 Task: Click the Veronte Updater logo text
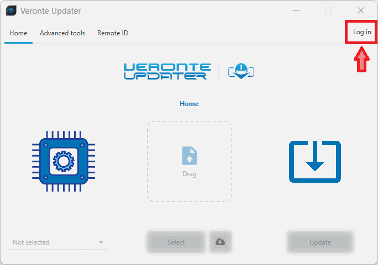(x=167, y=71)
